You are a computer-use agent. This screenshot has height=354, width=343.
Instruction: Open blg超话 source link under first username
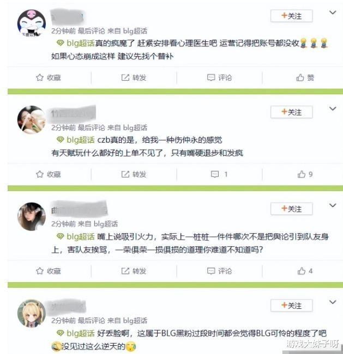pos(135,30)
